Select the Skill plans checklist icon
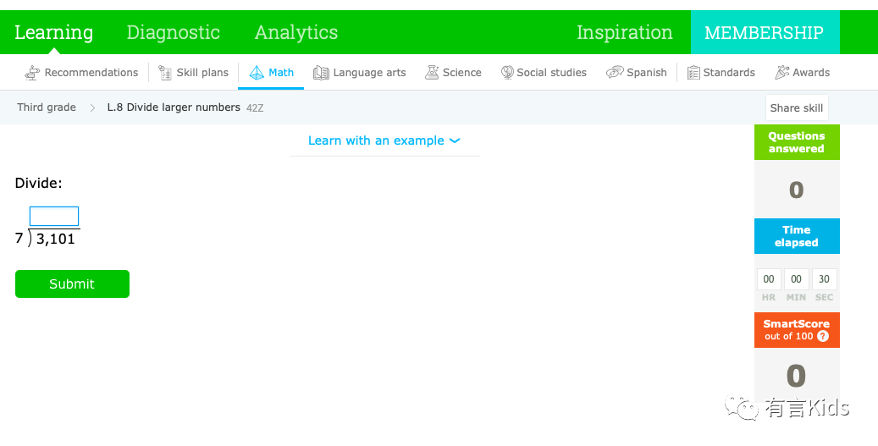The width and height of the screenshot is (878, 446). [x=164, y=73]
